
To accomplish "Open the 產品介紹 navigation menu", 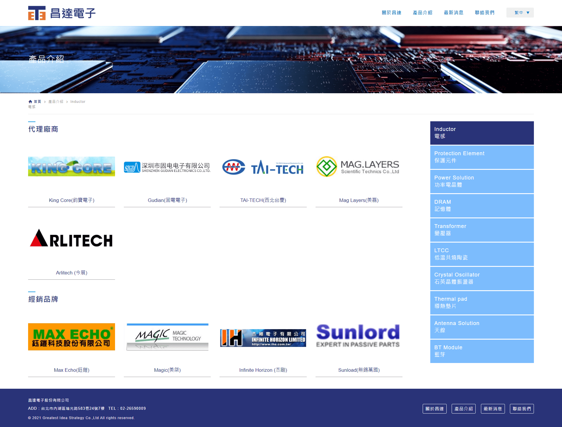I will [x=421, y=13].
